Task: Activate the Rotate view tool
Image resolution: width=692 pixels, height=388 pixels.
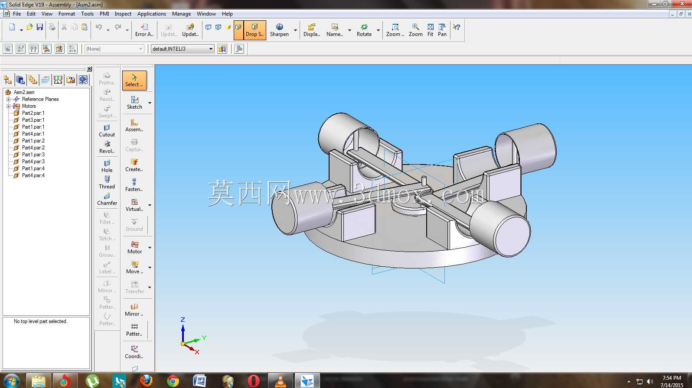Action: (x=364, y=30)
